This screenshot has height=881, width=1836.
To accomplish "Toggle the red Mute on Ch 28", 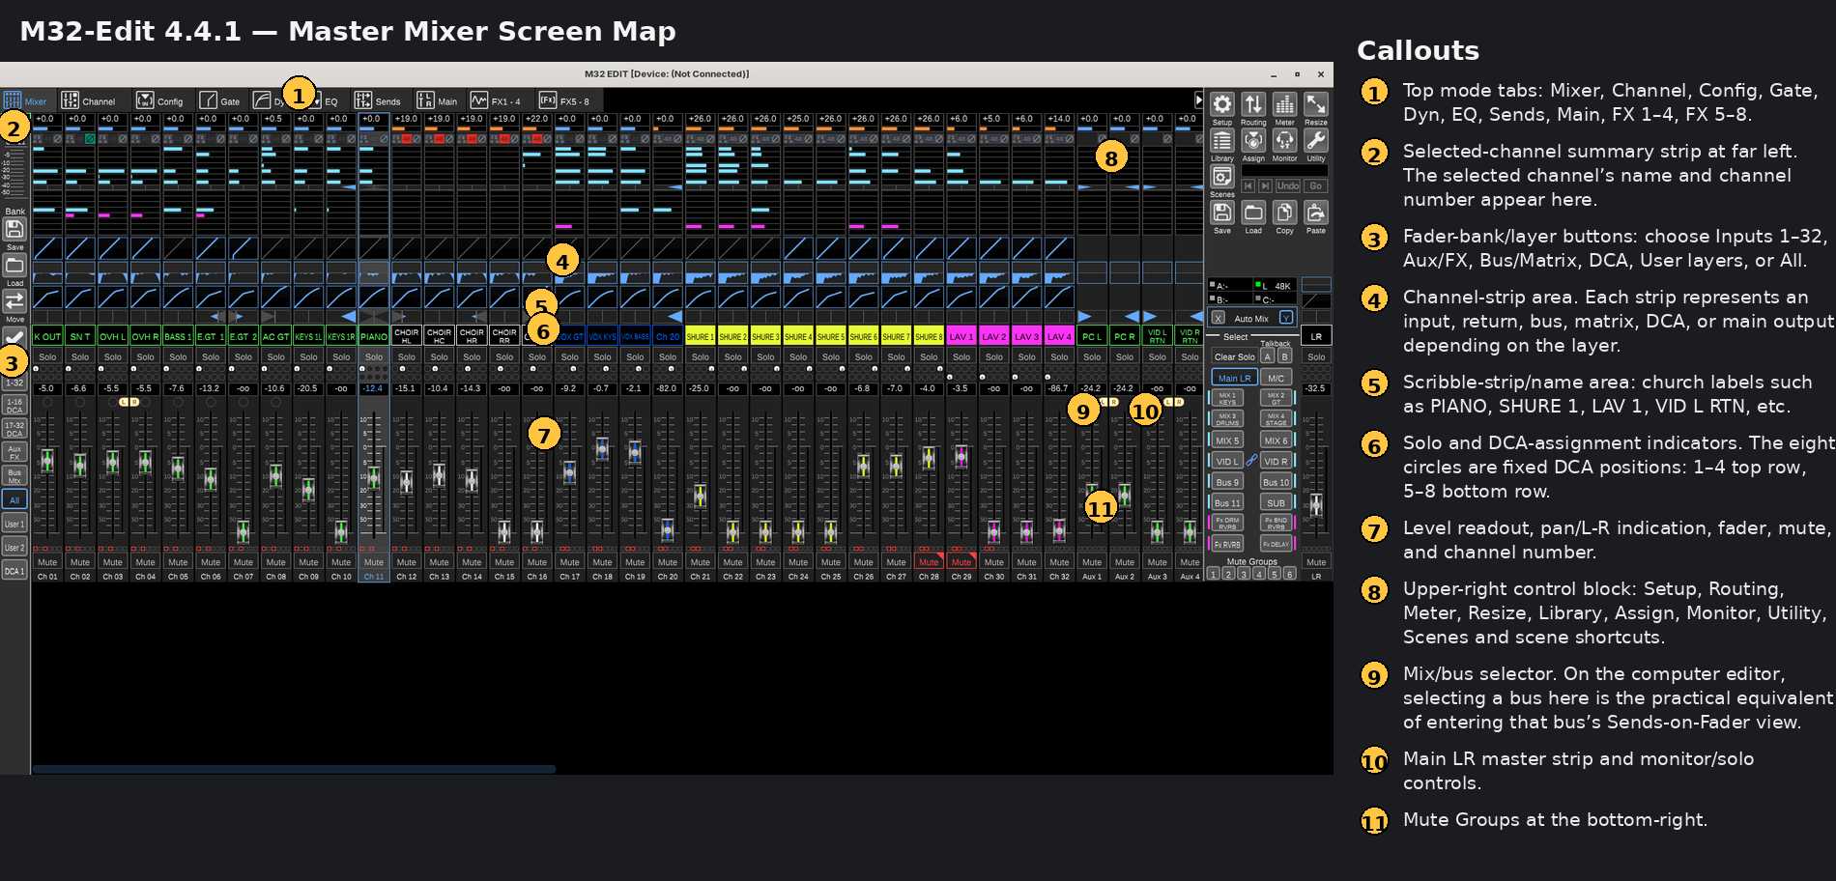I will coord(929,562).
